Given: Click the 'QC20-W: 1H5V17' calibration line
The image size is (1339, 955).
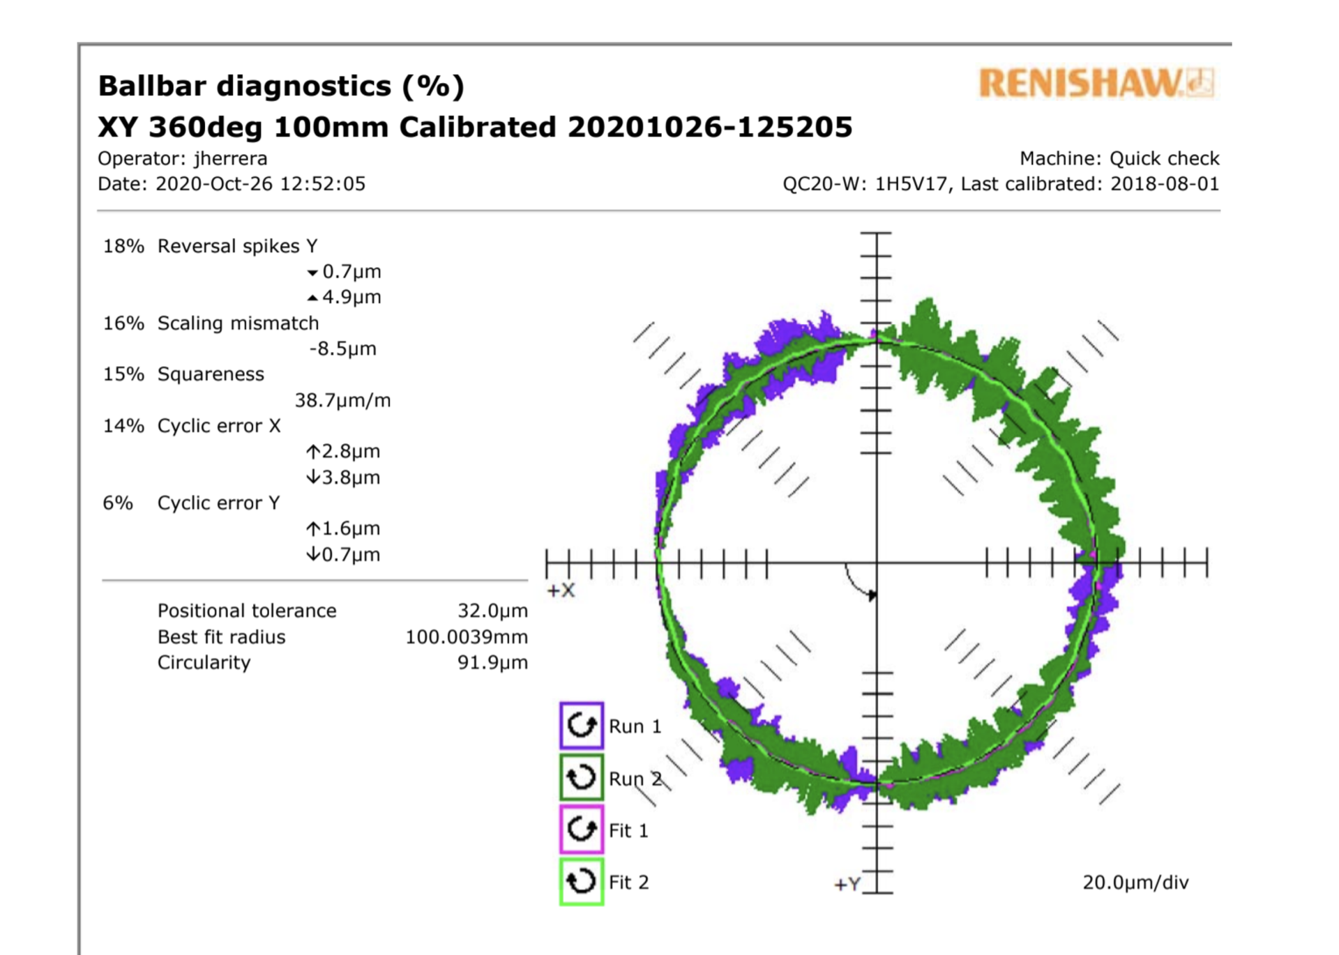Looking at the screenshot, I should coord(1001,184).
